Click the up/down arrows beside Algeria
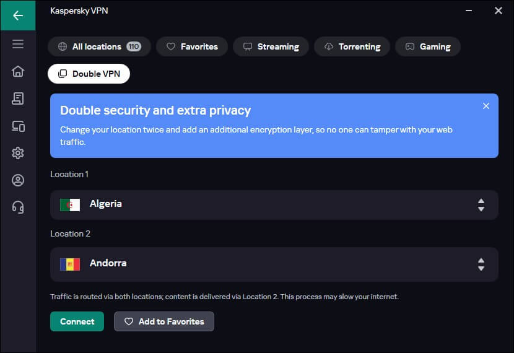The height and width of the screenshot is (353, 514). pyautogui.click(x=481, y=205)
